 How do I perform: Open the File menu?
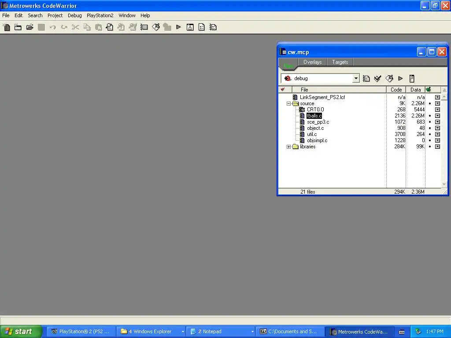click(6, 15)
